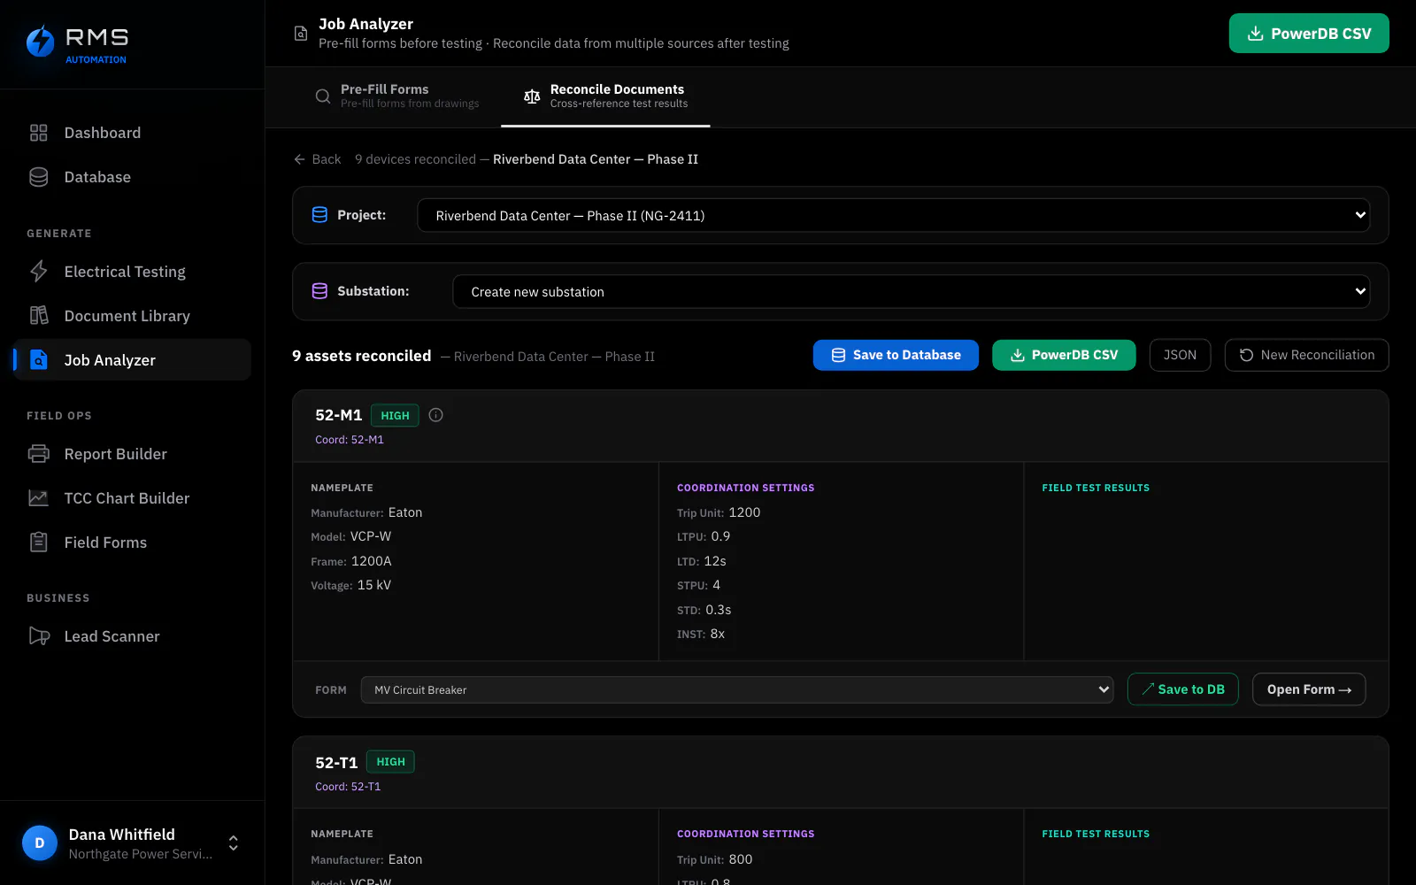1416x885 pixels.
Task: Click the Database stack icon in sidebar
Action: (x=39, y=177)
